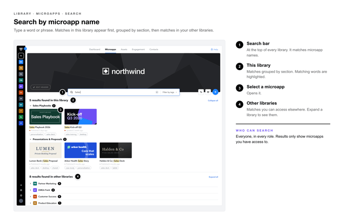
Task: Click the northwind logo in the header banner
Action: tap(124, 71)
